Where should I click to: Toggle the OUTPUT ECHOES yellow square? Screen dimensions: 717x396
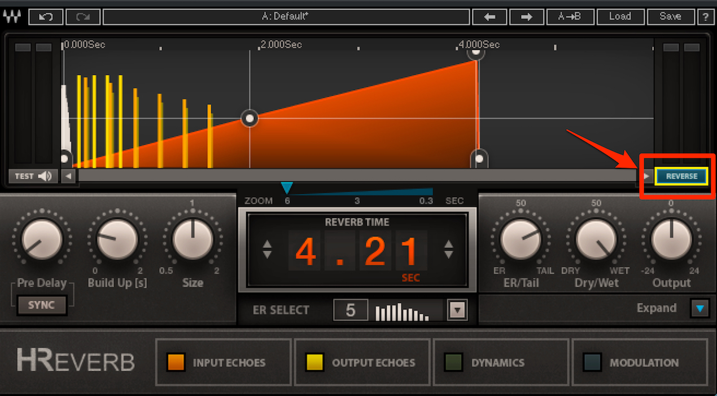pos(314,362)
